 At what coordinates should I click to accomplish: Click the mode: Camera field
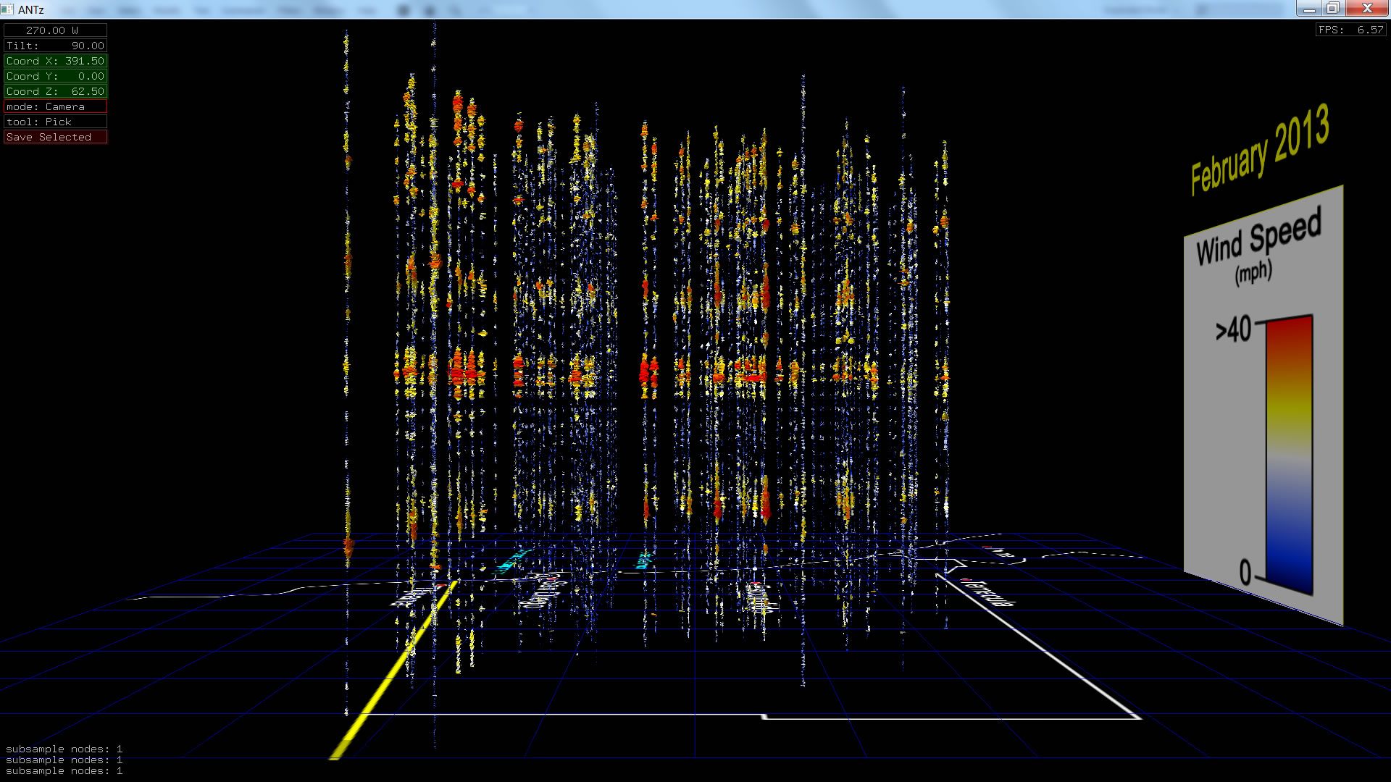(x=55, y=106)
